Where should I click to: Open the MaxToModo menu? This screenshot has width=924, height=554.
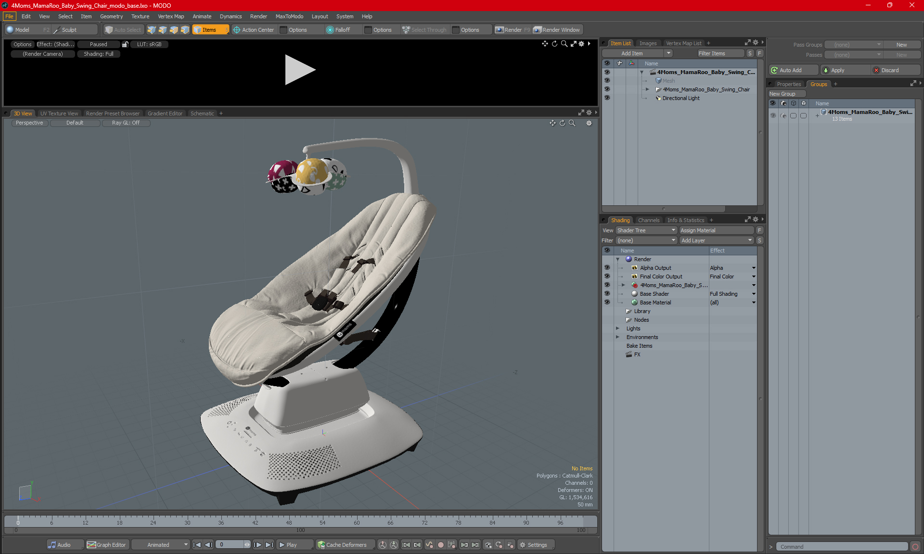click(289, 16)
